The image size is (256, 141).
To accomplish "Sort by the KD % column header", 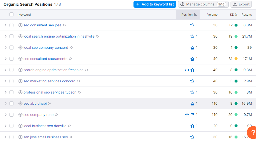I will pyautogui.click(x=234, y=15).
